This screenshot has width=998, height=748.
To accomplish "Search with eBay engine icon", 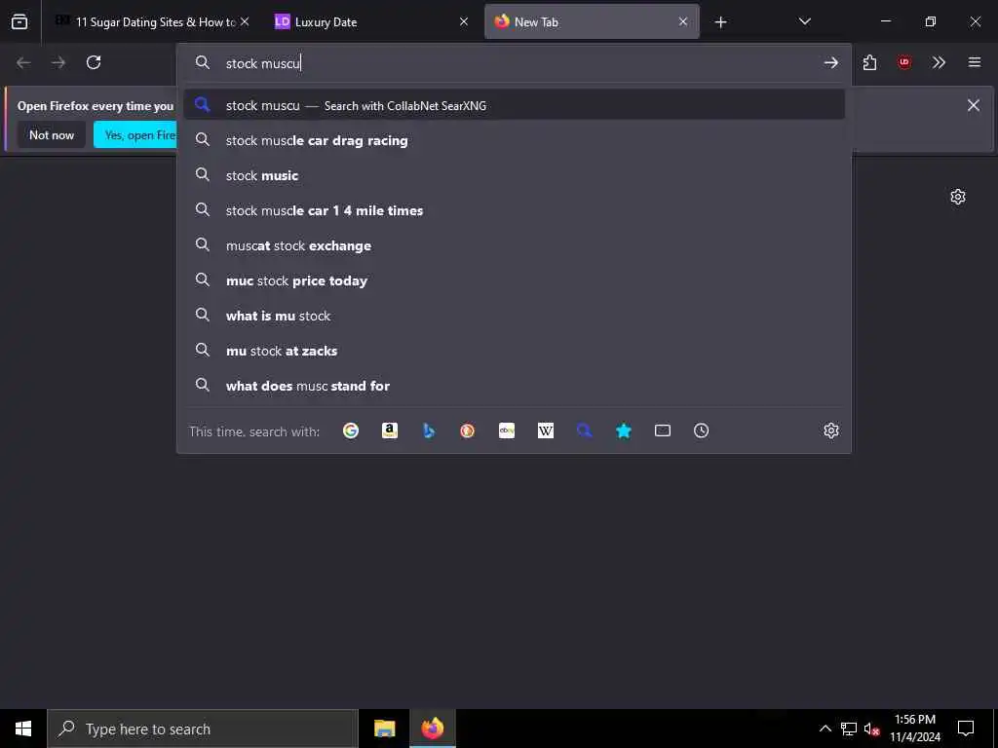I will (507, 430).
